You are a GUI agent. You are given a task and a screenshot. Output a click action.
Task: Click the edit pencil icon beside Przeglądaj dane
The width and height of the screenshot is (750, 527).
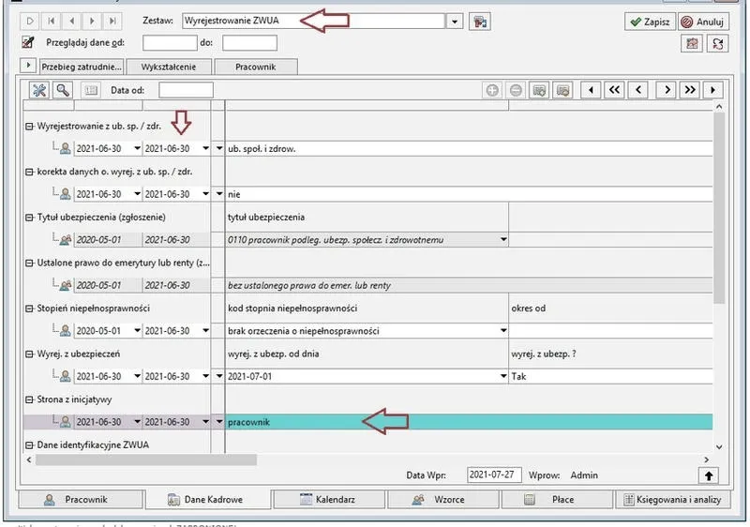coord(28,42)
